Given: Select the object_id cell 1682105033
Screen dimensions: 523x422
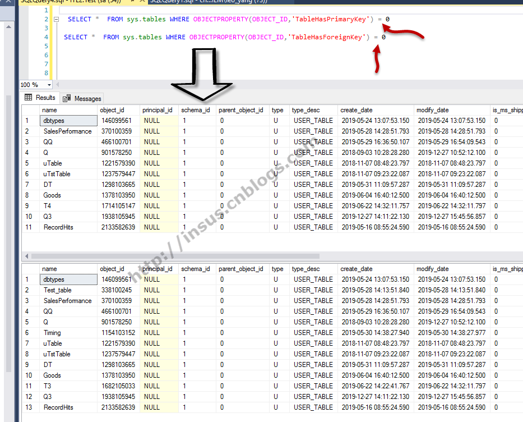Looking at the screenshot, I should tap(118, 386).
